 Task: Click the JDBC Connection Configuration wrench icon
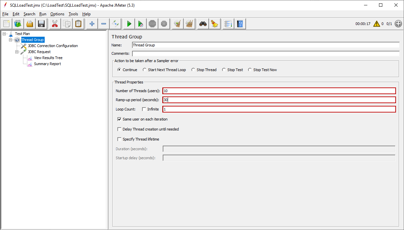(24, 46)
